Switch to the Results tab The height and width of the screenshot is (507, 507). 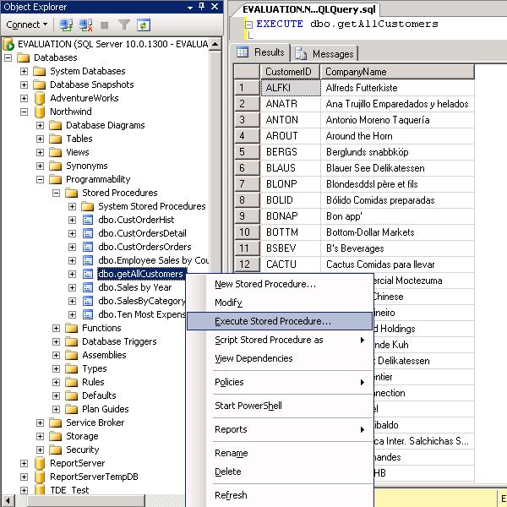click(x=261, y=52)
